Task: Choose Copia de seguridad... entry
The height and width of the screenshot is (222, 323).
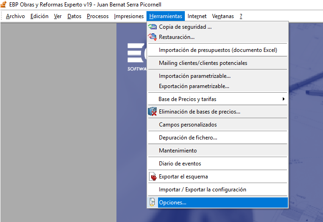Action: coord(218,27)
